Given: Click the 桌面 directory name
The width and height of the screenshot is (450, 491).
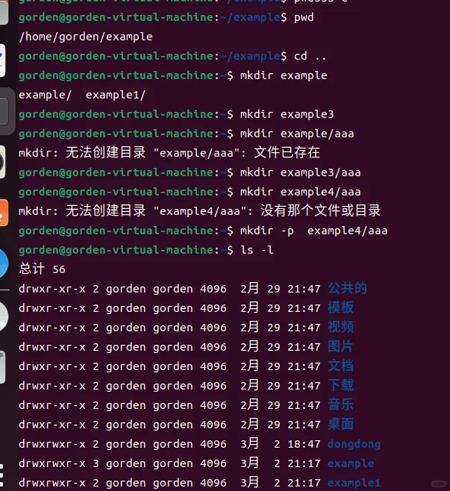Looking at the screenshot, I should pos(341,424).
